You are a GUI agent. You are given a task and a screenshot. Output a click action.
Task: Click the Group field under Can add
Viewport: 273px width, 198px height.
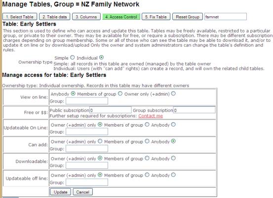tap(87, 149)
